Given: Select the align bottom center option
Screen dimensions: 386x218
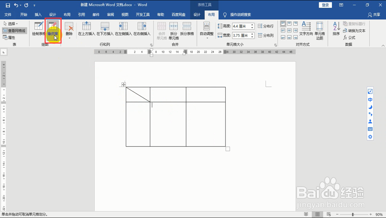Looking at the screenshot, I should coord(289,37).
